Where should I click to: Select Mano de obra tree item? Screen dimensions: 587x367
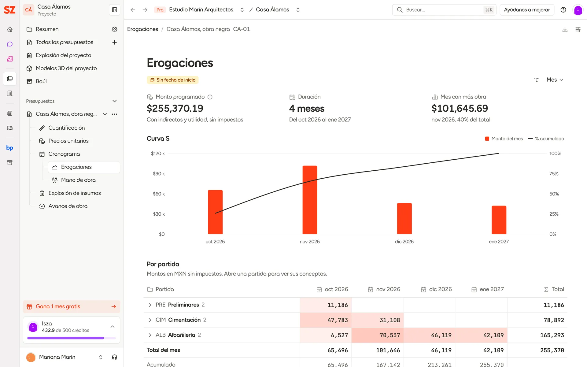pyautogui.click(x=78, y=180)
